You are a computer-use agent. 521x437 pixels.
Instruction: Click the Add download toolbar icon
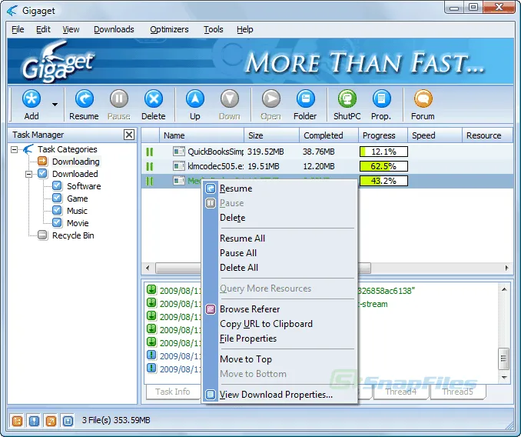click(x=32, y=98)
